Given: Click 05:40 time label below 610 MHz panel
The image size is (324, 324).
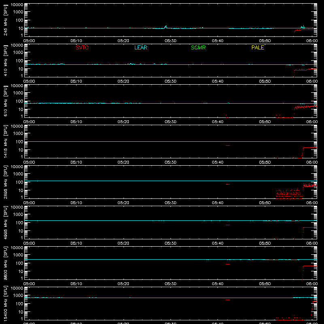Looking at the screenshot, I should point(217,122).
